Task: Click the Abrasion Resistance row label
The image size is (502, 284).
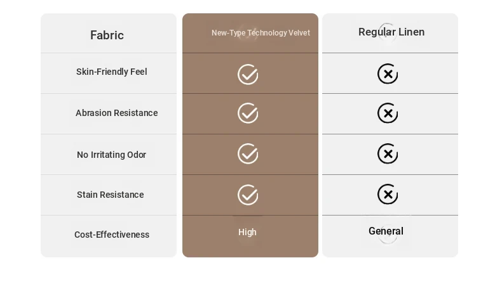Action: click(x=116, y=113)
